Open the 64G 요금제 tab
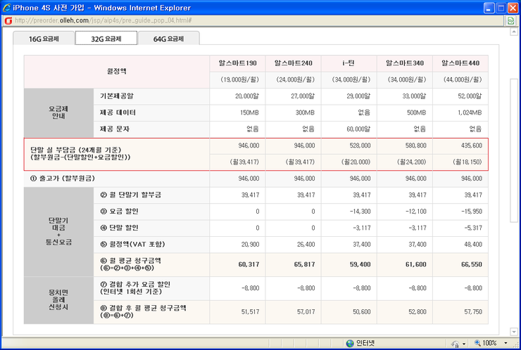Image resolution: width=521 pixels, height=350 pixels. (x=169, y=39)
